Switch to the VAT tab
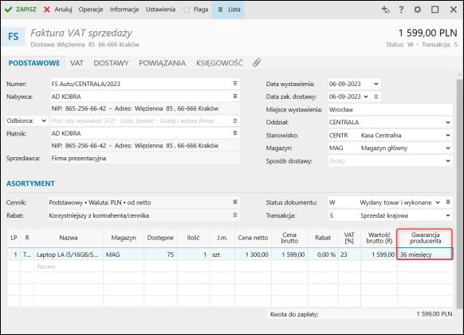 click(77, 63)
